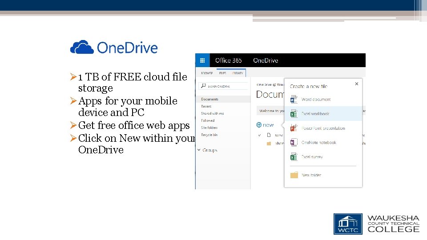This screenshot has height=240, width=427.
Task: Open Followed in the sidebar
Action: point(208,120)
